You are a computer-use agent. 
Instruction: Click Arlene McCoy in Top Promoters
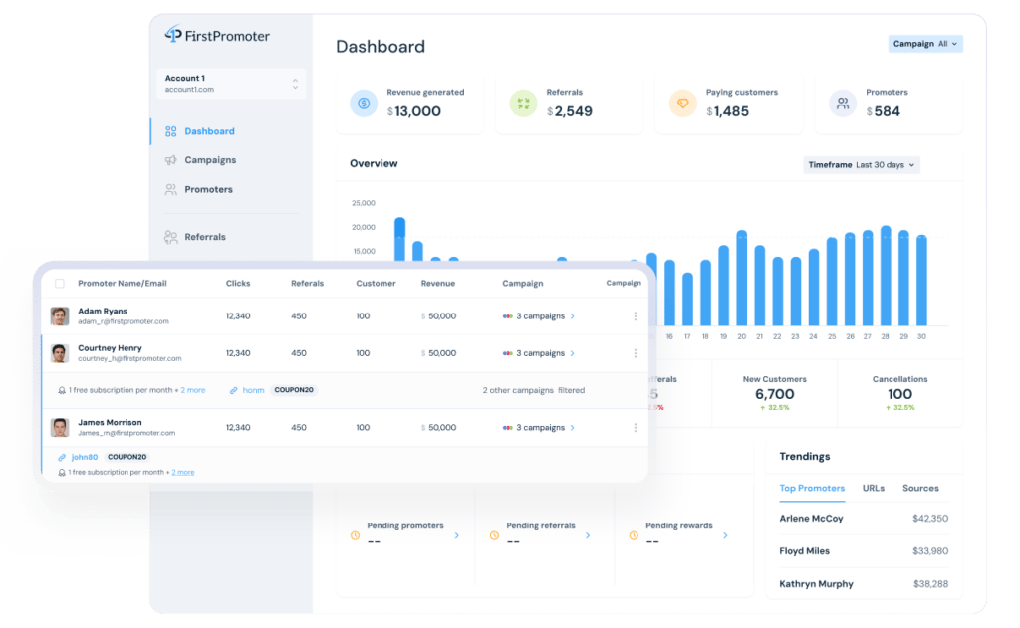[x=811, y=519]
